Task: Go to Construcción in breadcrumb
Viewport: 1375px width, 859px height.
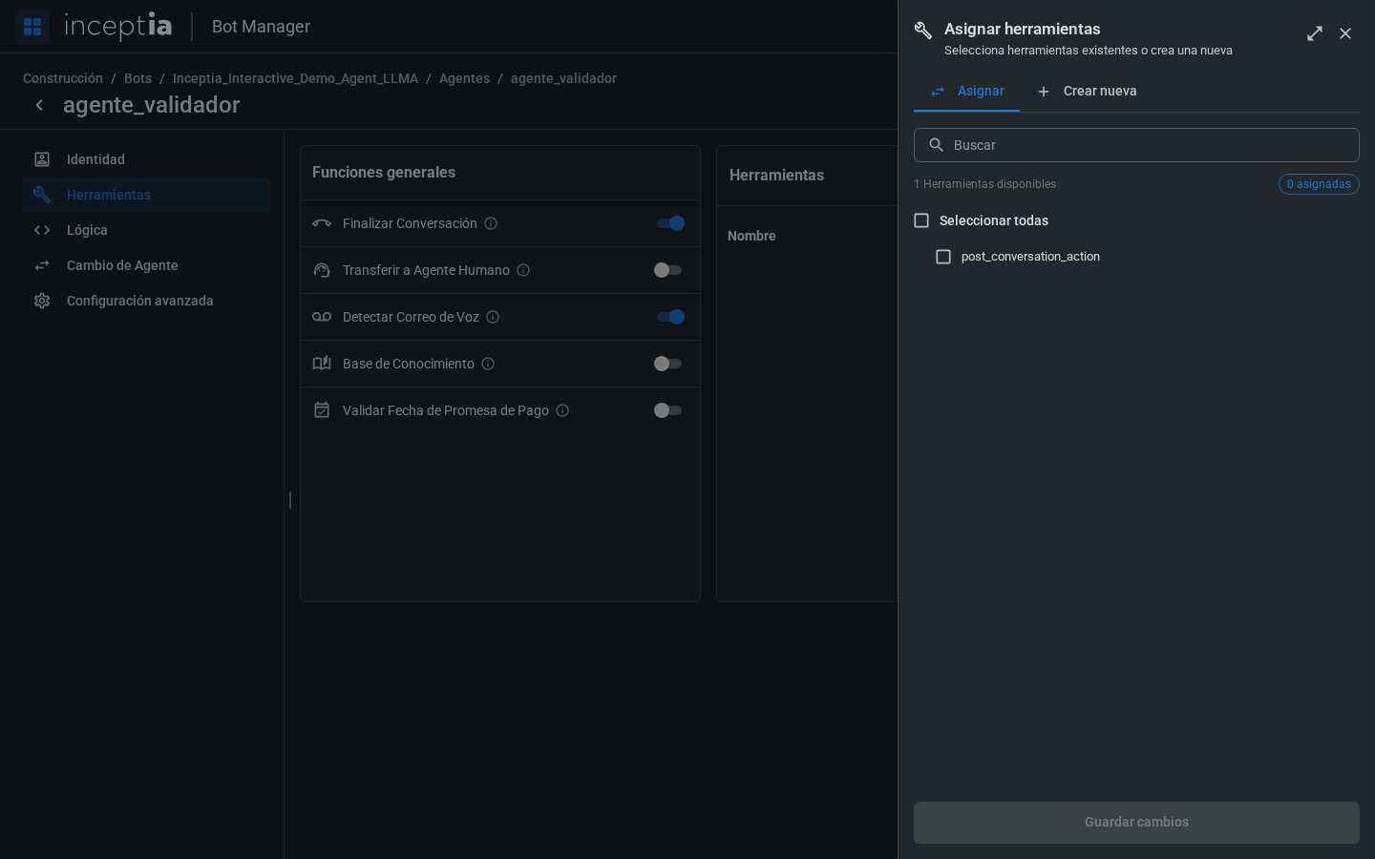Action: pyautogui.click(x=63, y=78)
